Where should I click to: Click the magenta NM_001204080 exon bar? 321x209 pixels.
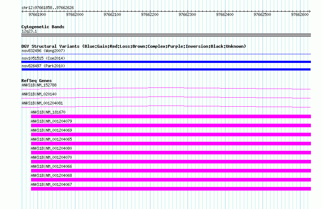click(x=171, y=153)
